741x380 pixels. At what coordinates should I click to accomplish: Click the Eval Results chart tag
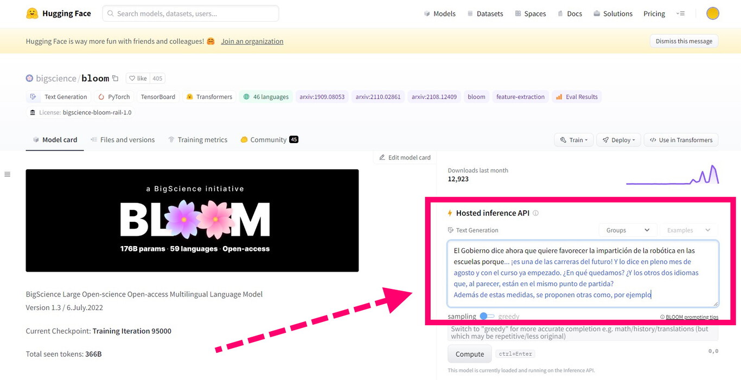point(577,96)
